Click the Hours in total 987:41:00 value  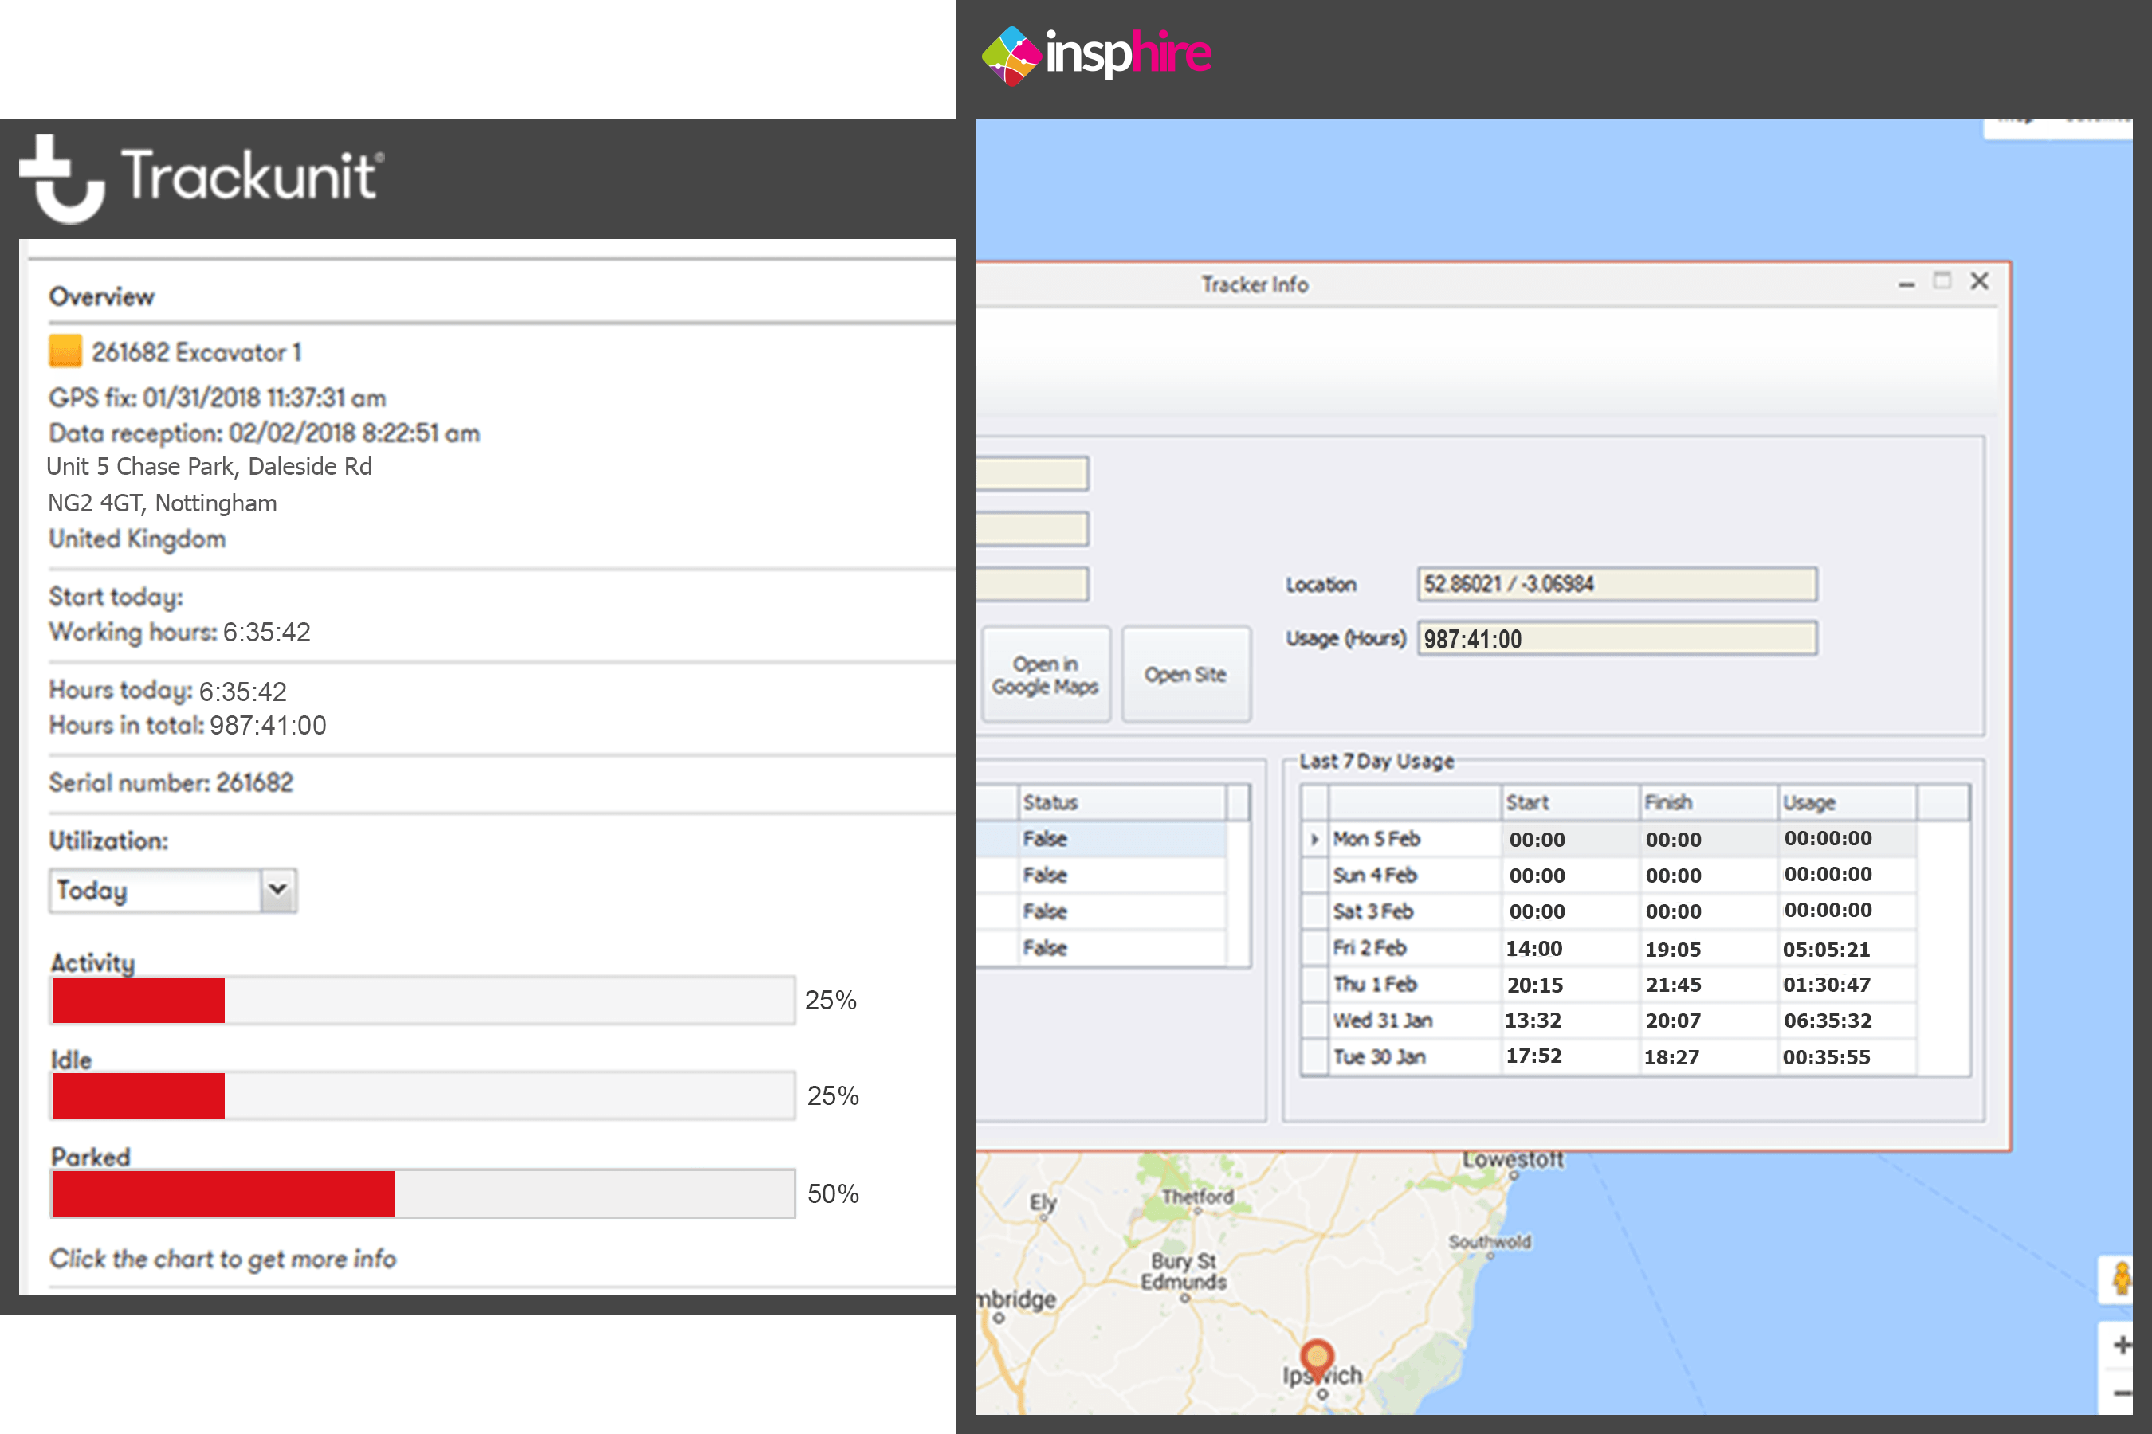268,725
